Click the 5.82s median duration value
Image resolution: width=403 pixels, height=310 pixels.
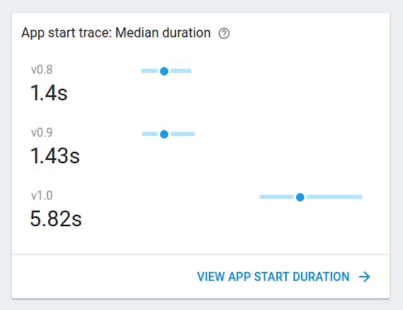point(55,219)
